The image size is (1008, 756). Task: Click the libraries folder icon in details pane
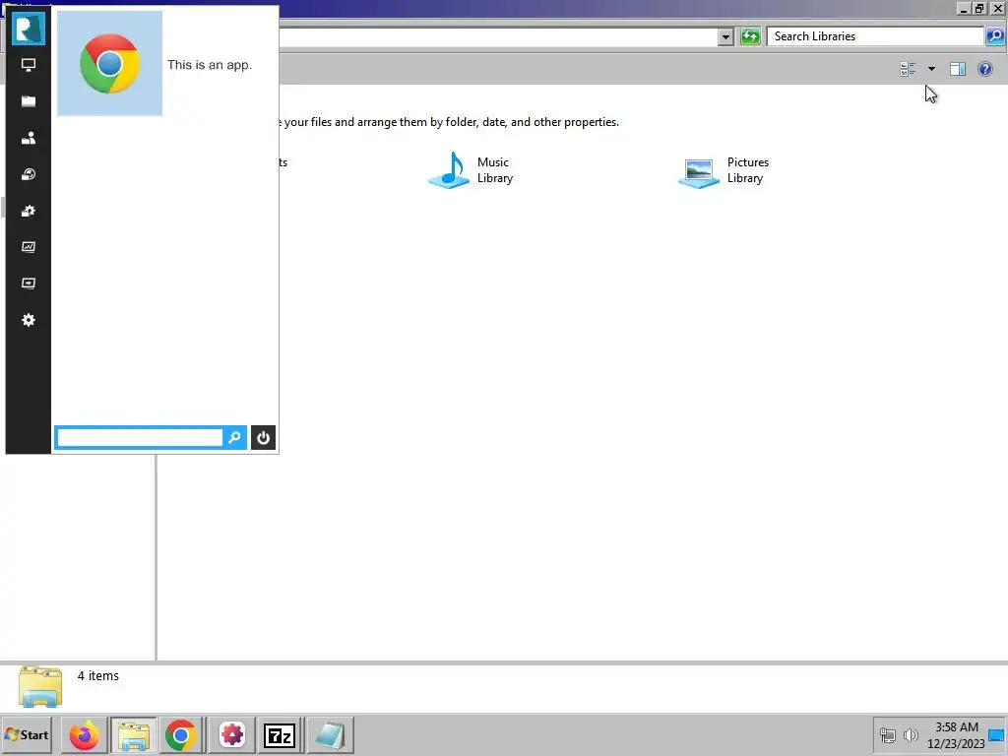click(40, 686)
